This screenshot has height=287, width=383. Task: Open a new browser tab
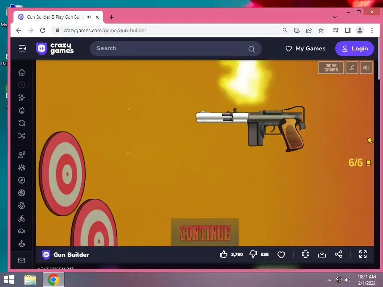[x=111, y=17]
